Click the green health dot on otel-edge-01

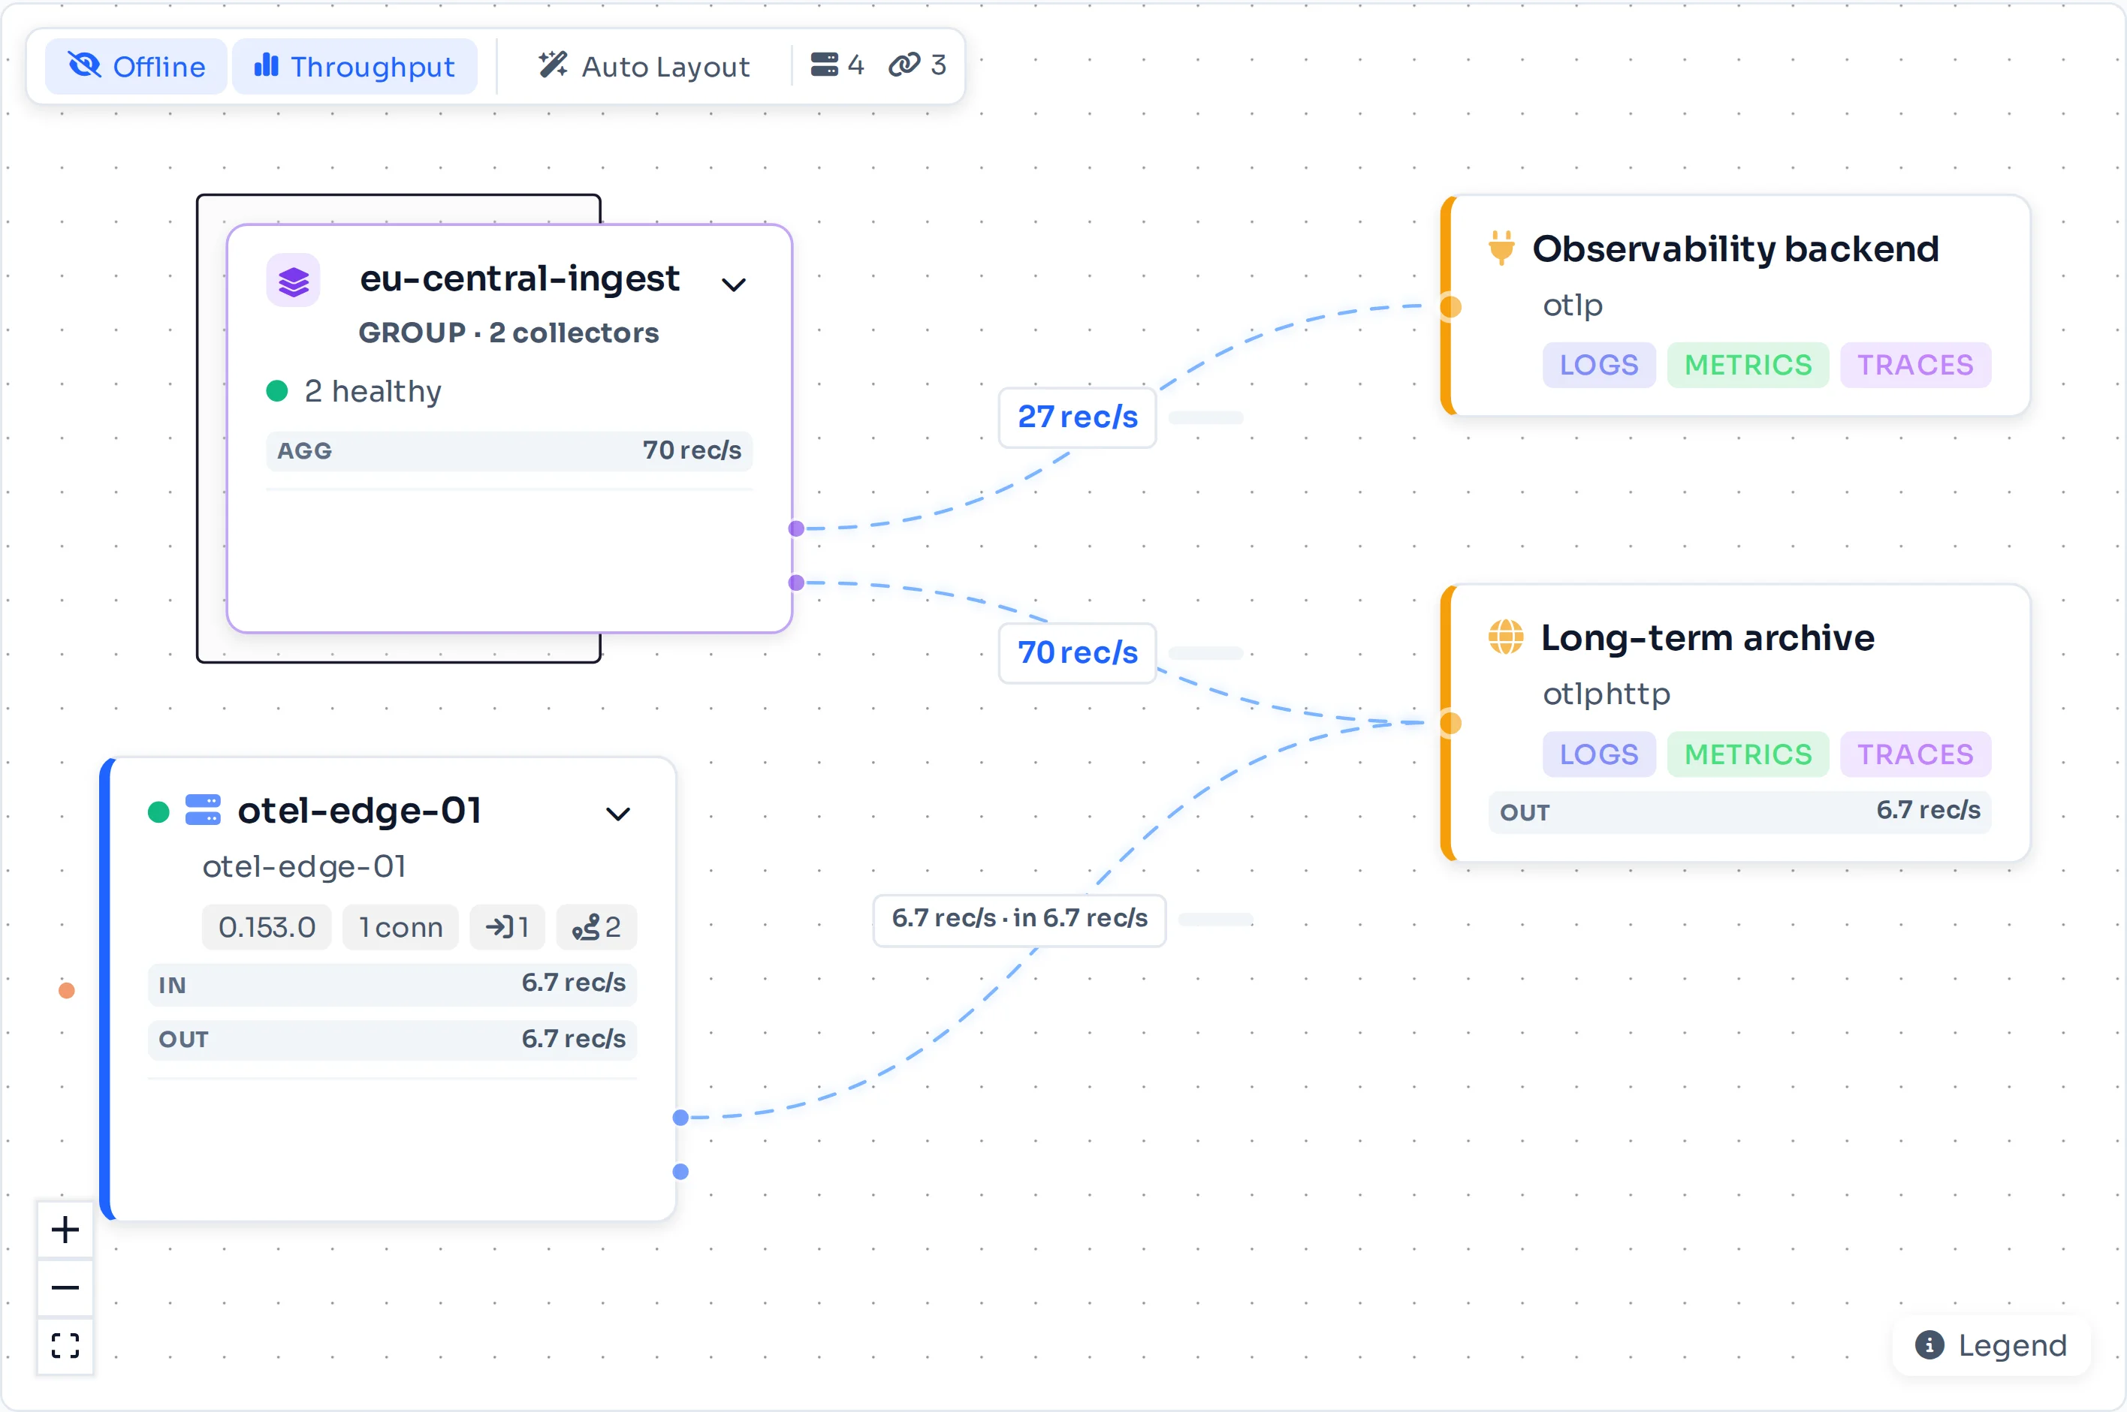(x=158, y=812)
